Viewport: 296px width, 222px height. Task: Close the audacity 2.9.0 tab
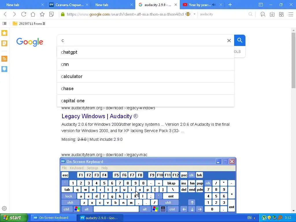[176, 5]
